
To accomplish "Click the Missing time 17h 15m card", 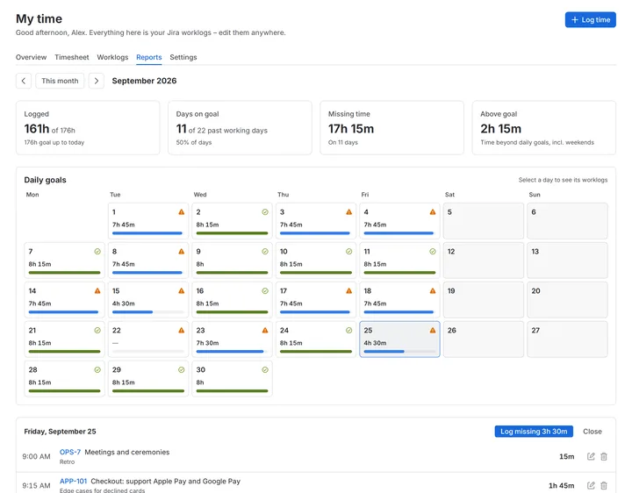I will point(391,128).
